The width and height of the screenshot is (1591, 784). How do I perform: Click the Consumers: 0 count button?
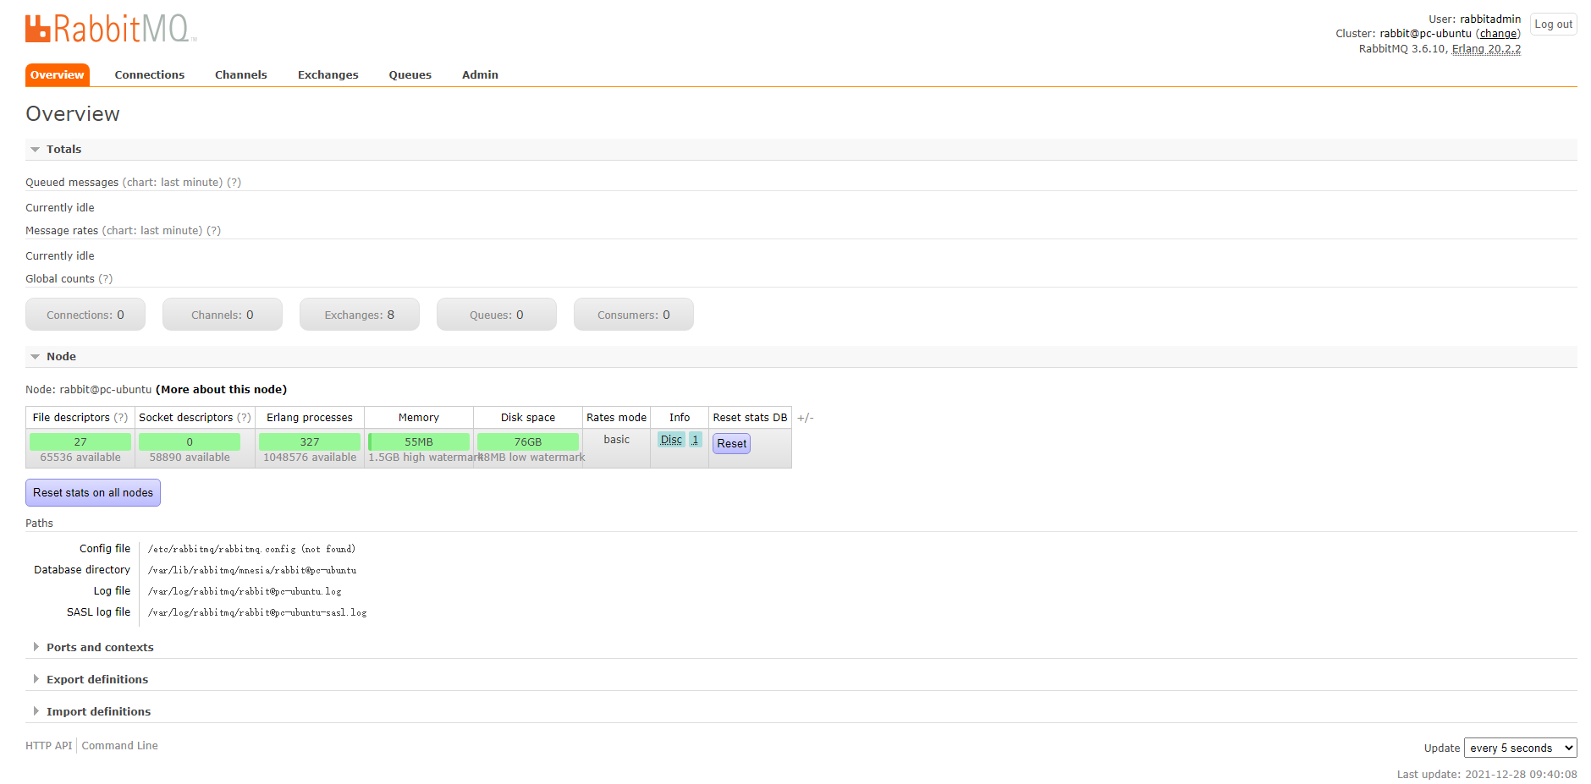point(634,315)
